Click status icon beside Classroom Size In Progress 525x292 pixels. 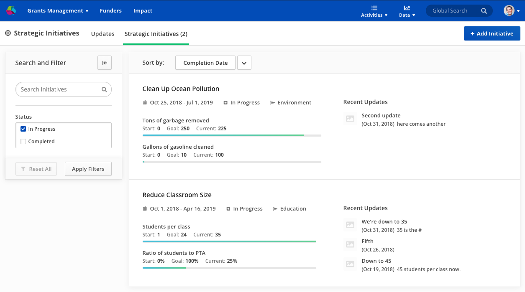(x=228, y=208)
